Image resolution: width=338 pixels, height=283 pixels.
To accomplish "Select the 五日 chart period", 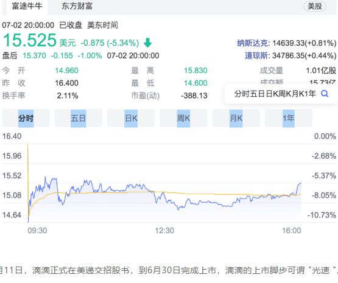I will 78,118.
